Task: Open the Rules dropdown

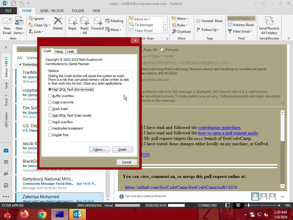Action: click(x=180, y=25)
